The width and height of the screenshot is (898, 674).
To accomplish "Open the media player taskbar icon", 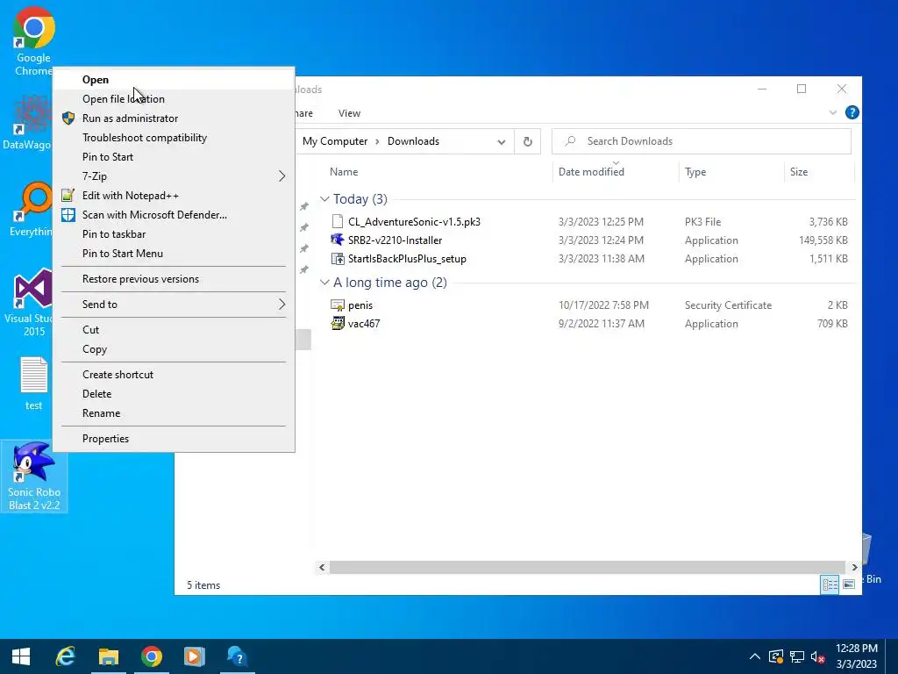I will coord(194,656).
